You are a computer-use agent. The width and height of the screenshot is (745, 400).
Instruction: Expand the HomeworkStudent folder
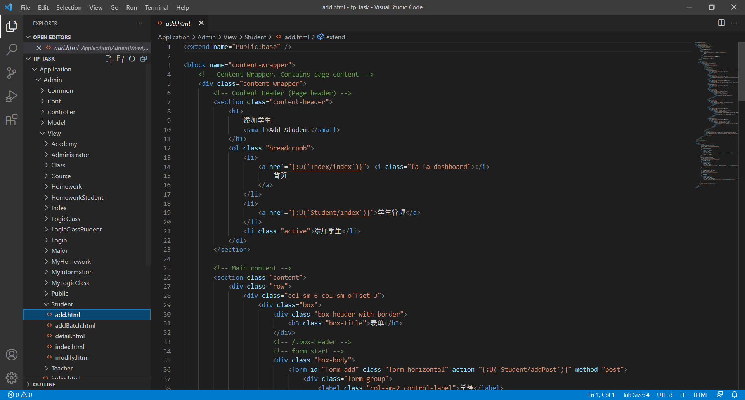pos(87,197)
